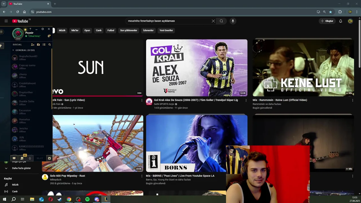Open Canlı in the Keşfet sidebar
The image size is (361, 203).
point(15,191)
